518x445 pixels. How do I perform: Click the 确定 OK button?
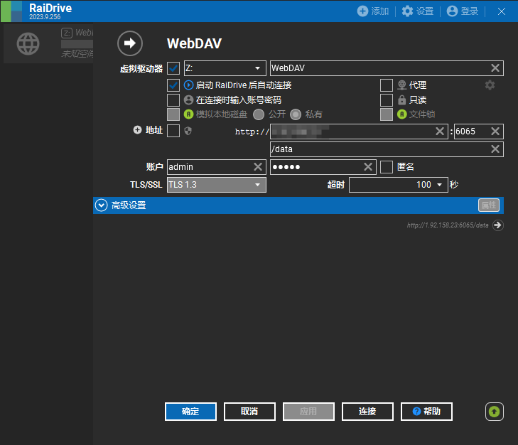pos(190,412)
